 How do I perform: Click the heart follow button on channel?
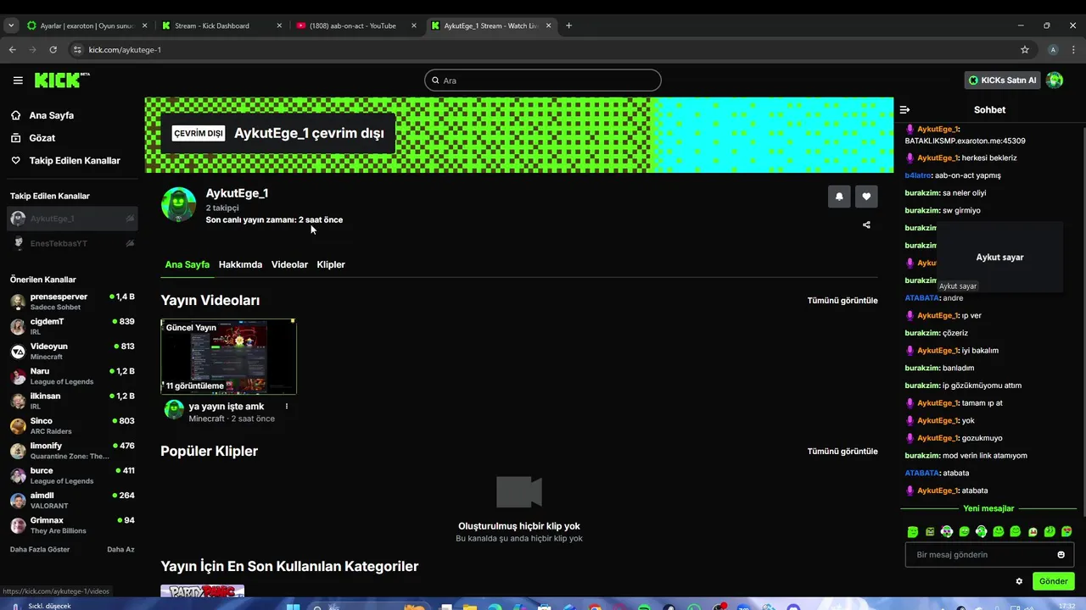point(866,197)
